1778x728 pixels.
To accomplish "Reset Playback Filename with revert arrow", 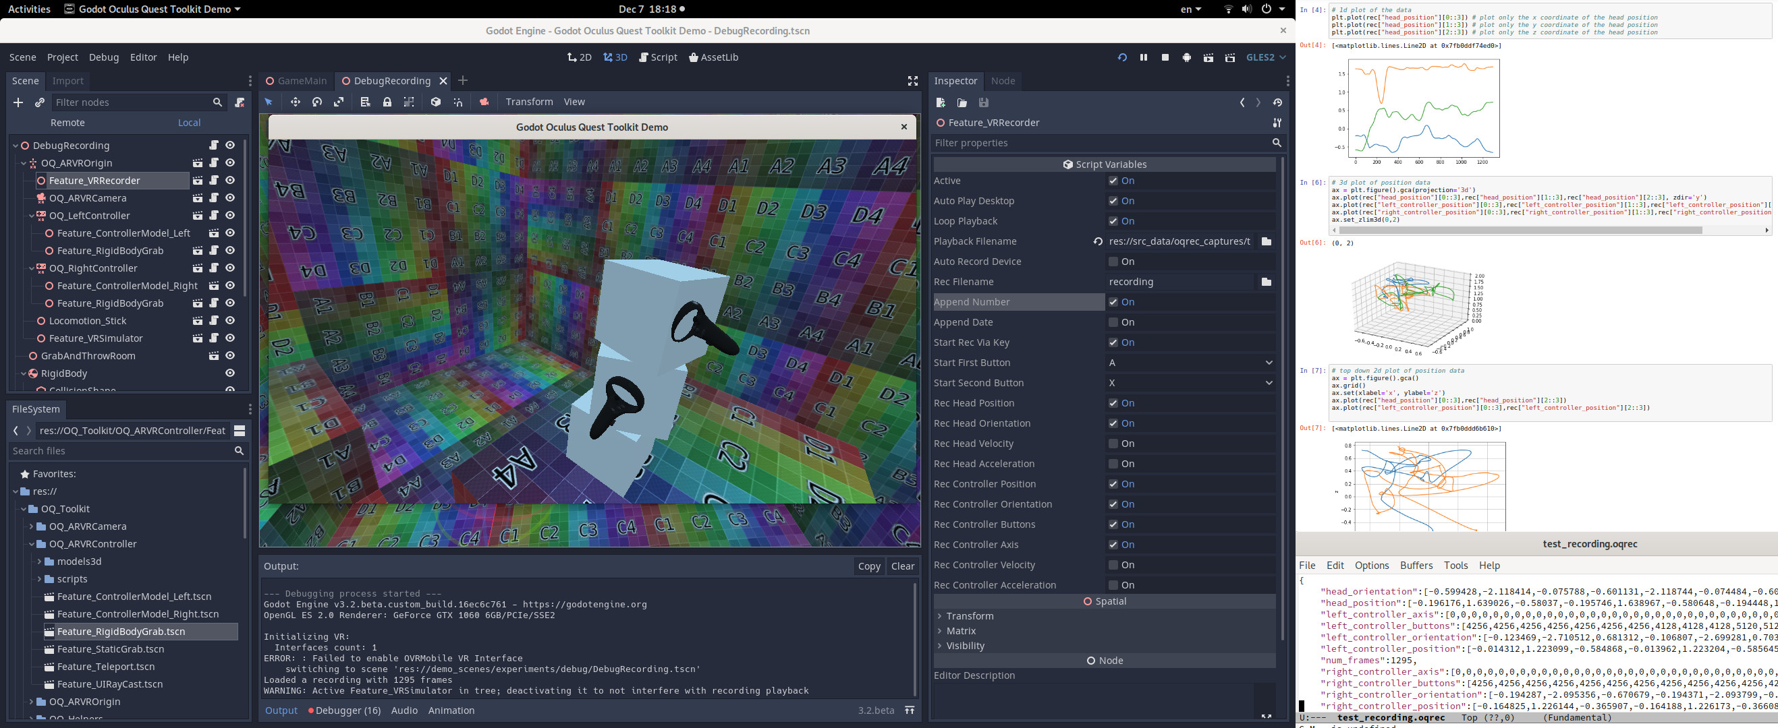I will click(x=1097, y=241).
